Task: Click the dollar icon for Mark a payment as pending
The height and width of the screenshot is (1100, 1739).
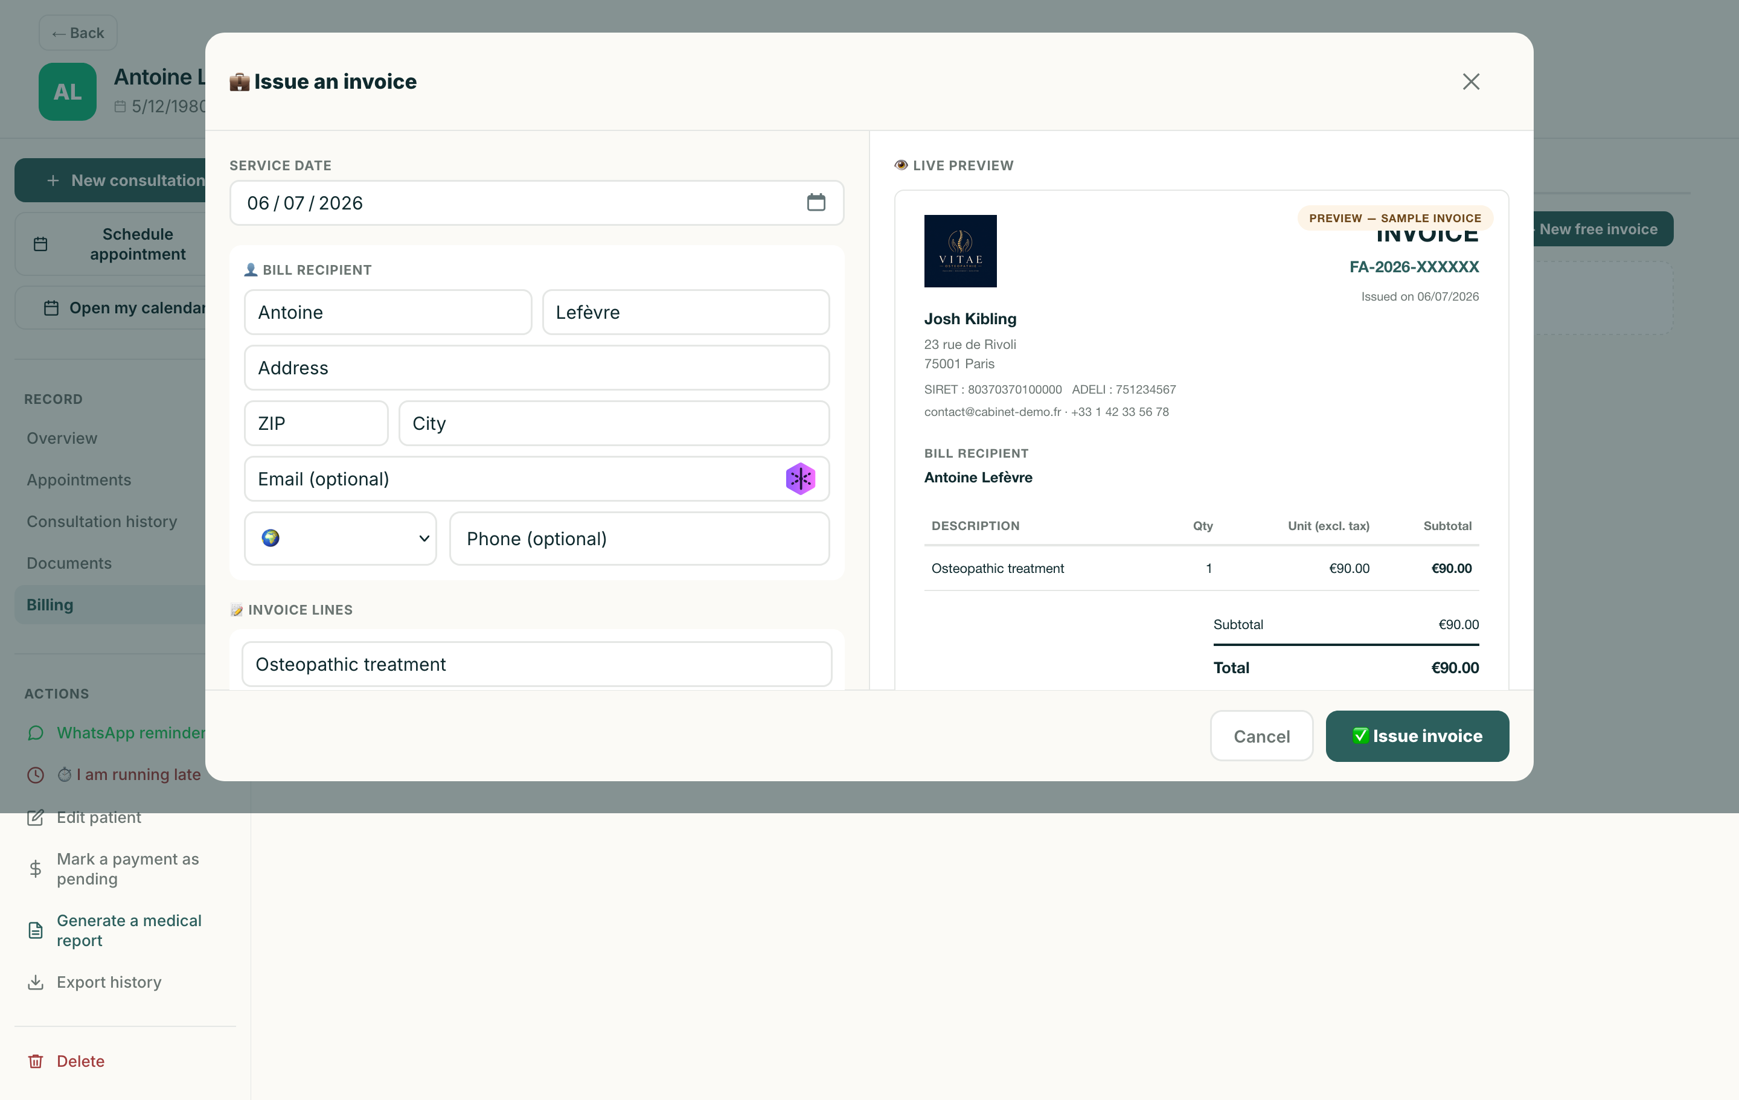Action: [36, 869]
